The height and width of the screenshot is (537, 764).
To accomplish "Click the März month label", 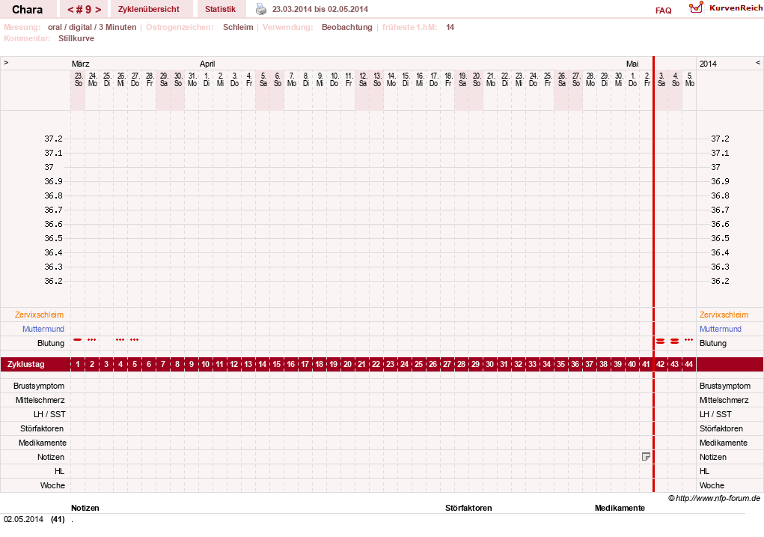I will tap(80, 64).
